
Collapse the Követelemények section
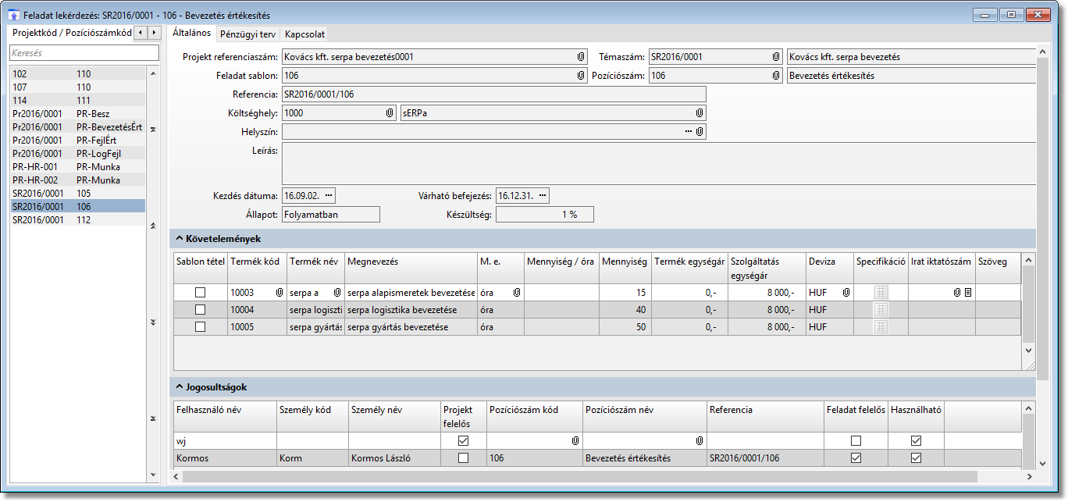click(179, 238)
